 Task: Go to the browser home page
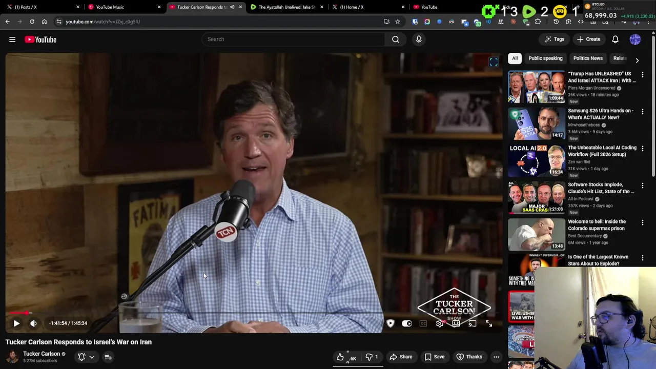[x=44, y=22]
